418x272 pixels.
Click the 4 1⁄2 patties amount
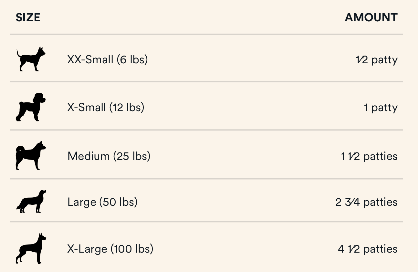[368, 249]
